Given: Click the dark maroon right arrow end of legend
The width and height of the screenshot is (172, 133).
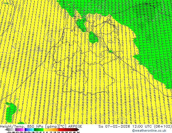Looking at the screenshot, I should point(78,129).
